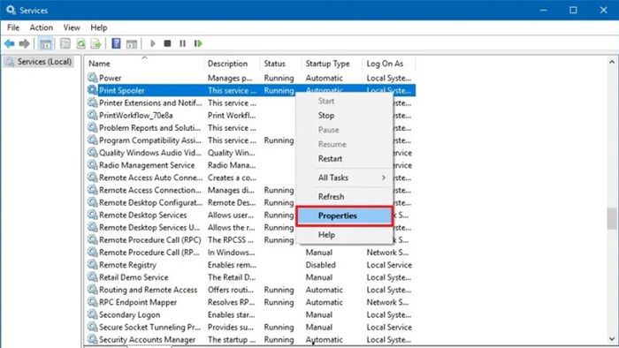This screenshot has height=348, width=619.
Task: Select Properties in the context menu
Action: 344,216
